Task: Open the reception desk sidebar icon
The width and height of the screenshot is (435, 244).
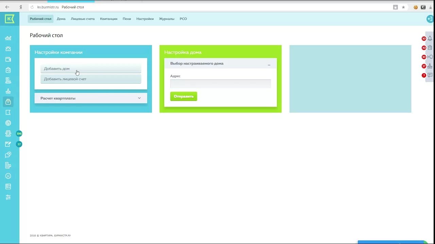Action: (8, 91)
